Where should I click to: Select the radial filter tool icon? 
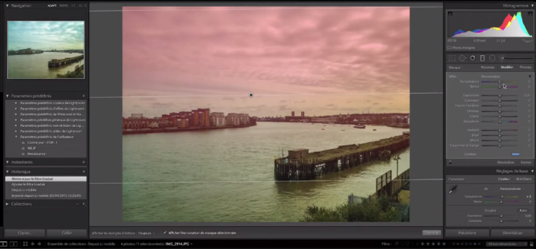(492, 58)
